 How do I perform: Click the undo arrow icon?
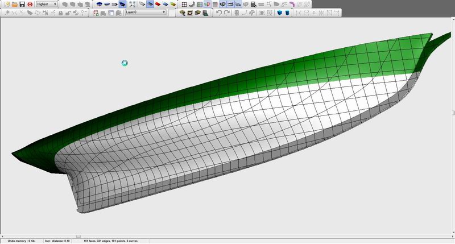tap(220, 13)
